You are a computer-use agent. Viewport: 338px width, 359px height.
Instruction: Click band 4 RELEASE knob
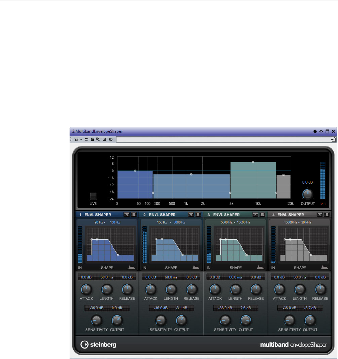tap(320, 289)
